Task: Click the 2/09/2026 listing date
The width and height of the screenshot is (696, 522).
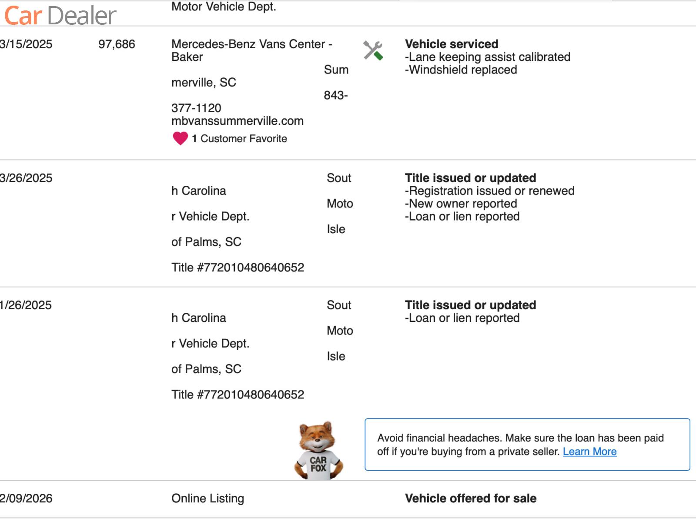Action: click(x=26, y=498)
